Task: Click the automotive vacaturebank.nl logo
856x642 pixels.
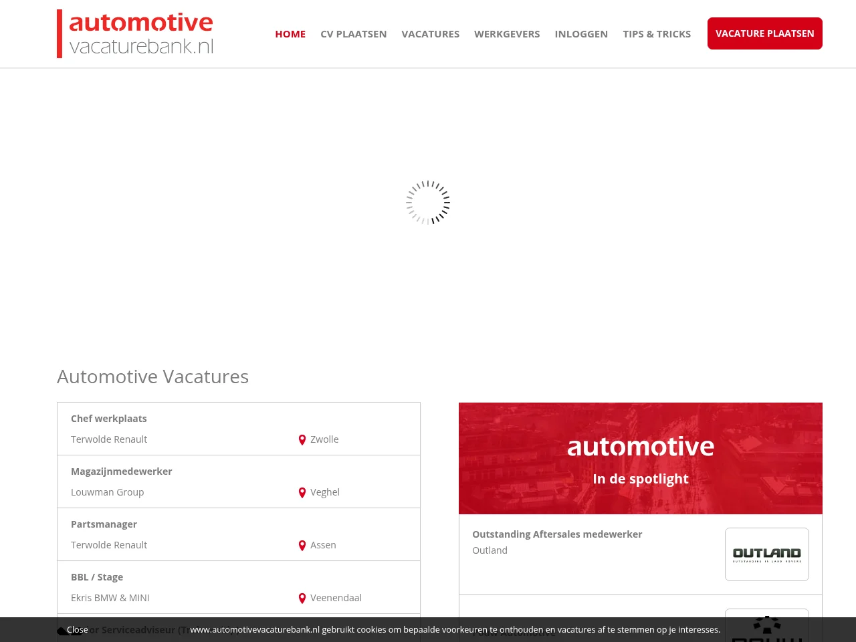Action: [x=135, y=33]
